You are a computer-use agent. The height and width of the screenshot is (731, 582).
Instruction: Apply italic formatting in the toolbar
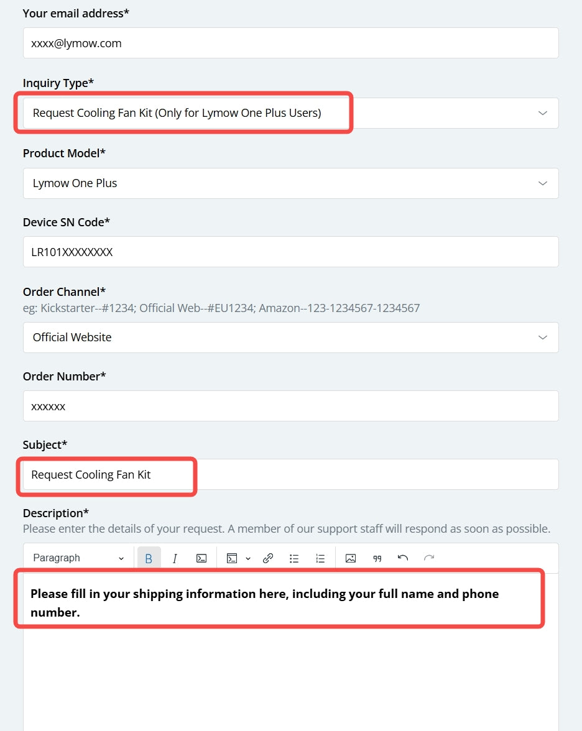[x=175, y=558]
